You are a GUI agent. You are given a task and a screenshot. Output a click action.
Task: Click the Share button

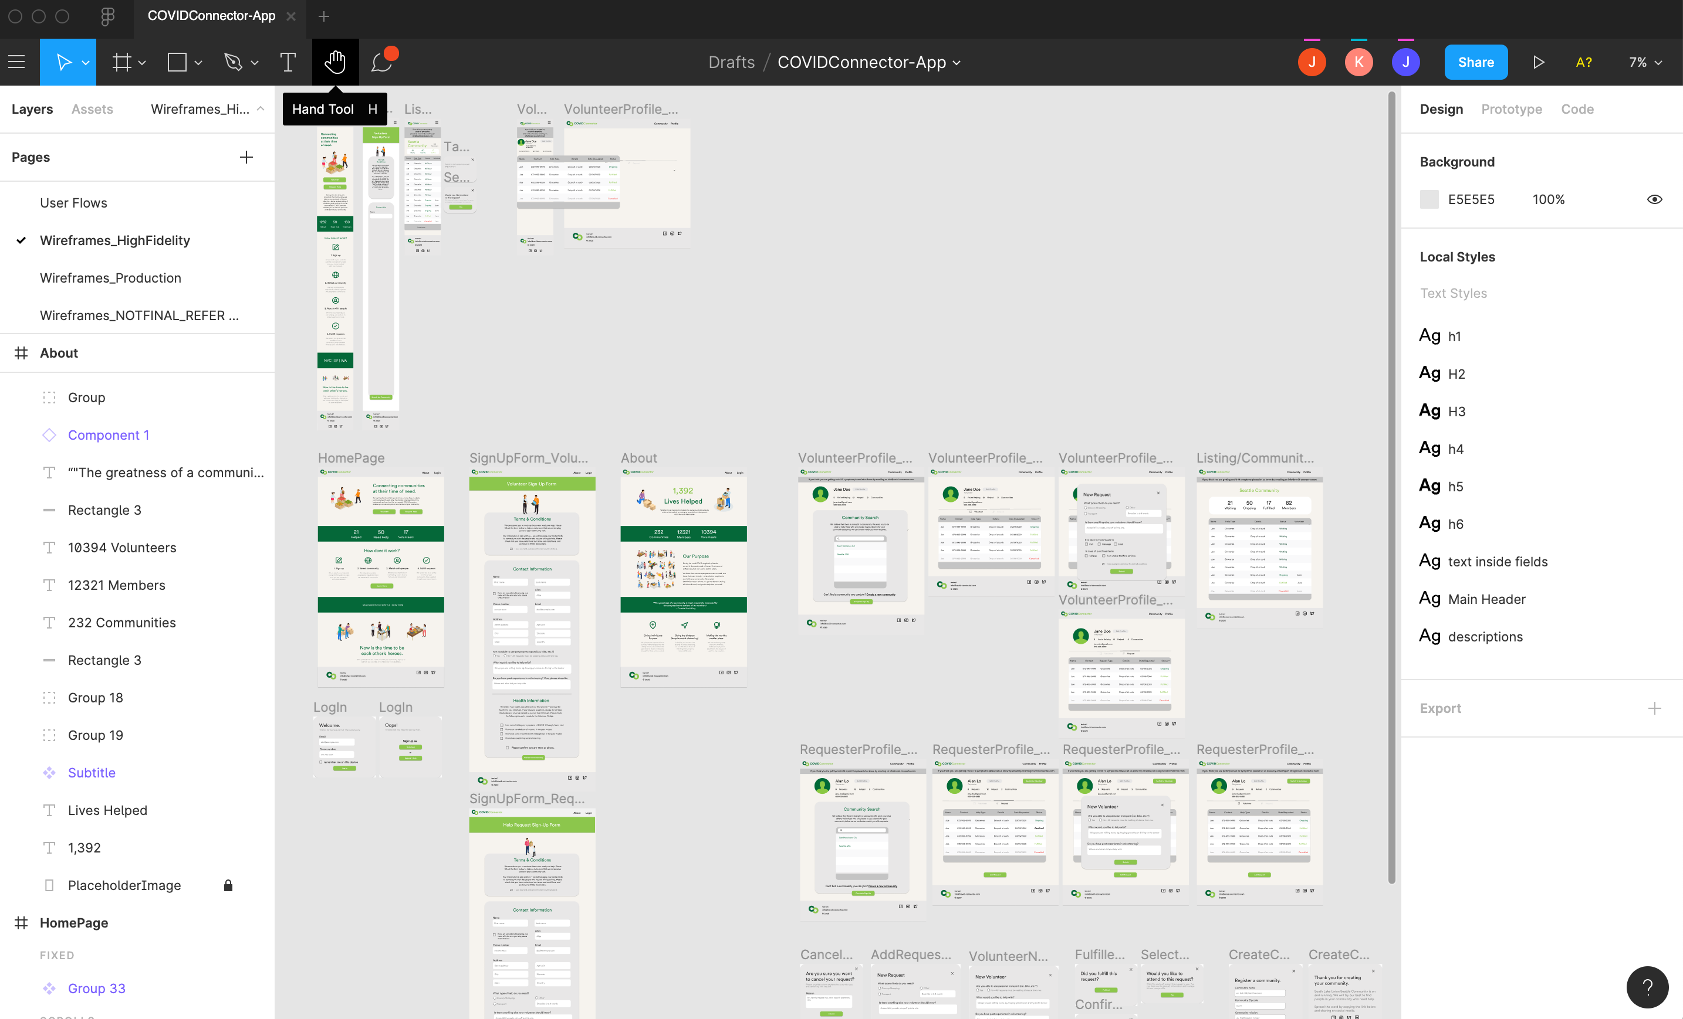tap(1475, 62)
